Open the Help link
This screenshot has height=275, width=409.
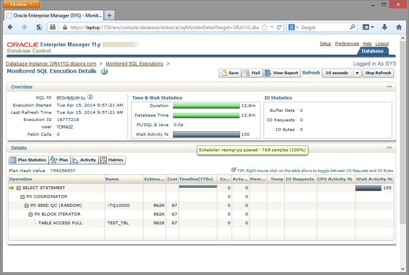tap(367, 44)
